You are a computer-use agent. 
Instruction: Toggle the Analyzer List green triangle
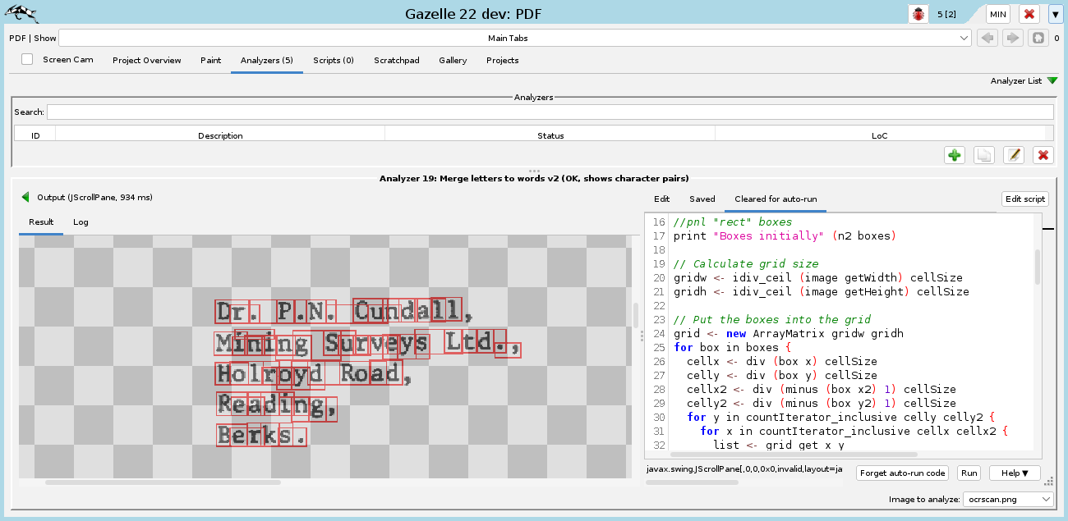(x=1052, y=80)
